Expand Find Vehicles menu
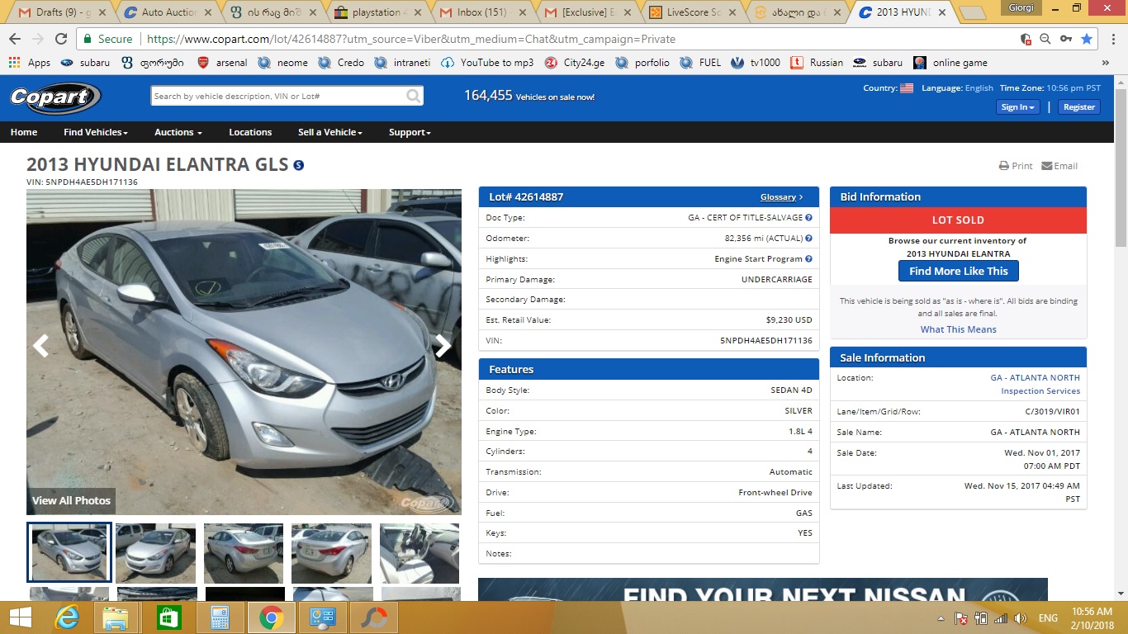The image size is (1128, 634). [96, 132]
